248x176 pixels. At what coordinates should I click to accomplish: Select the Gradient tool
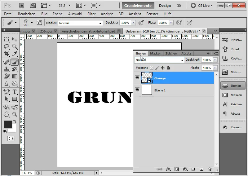click(x=15, y=76)
